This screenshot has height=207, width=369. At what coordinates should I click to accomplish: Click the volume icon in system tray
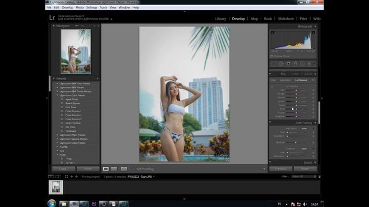pyautogui.click(x=305, y=204)
